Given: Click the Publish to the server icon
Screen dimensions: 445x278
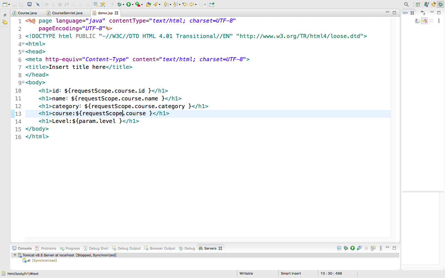Looking at the screenshot, I should (x=373, y=248).
